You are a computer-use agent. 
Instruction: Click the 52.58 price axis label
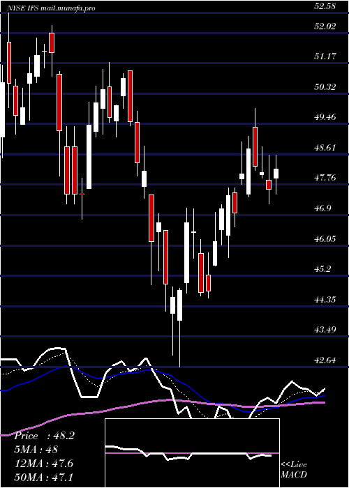325,6
